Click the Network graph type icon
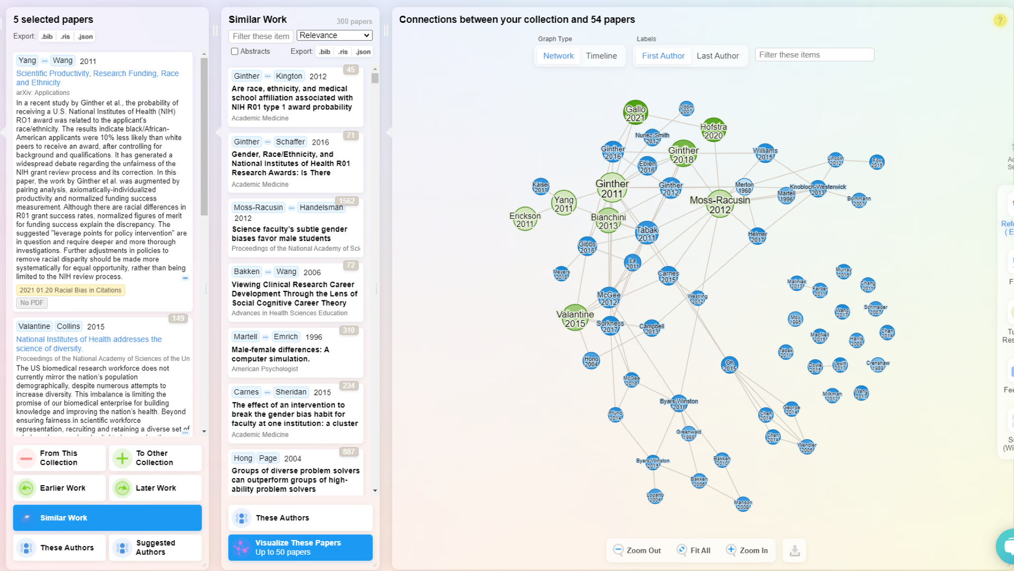1014x571 pixels. click(557, 56)
